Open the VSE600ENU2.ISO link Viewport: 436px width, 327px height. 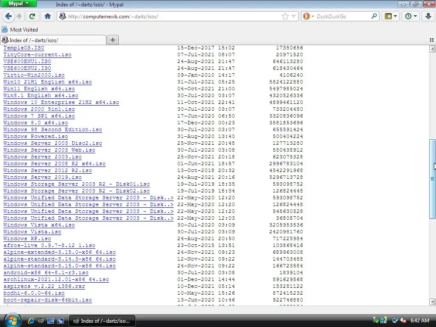pyautogui.click(x=27, y=69)
